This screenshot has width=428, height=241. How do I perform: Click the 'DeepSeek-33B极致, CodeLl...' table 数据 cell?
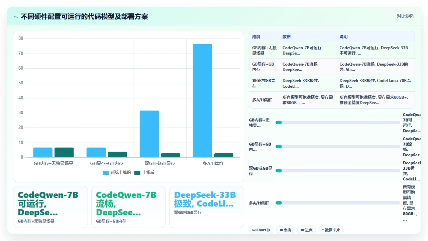(x=308, y=83)
